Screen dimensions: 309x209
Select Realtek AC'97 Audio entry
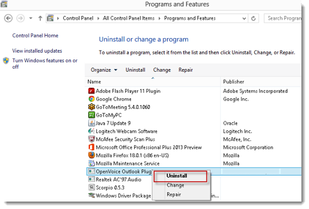pyautogui.click(x=118, y=179)
